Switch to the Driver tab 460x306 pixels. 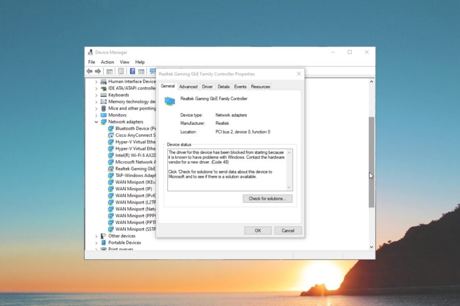click(207, 87)
